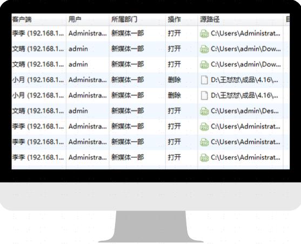Click the PNG file icon beside C:\Users\admin\Des...

[x=204, y=111]
